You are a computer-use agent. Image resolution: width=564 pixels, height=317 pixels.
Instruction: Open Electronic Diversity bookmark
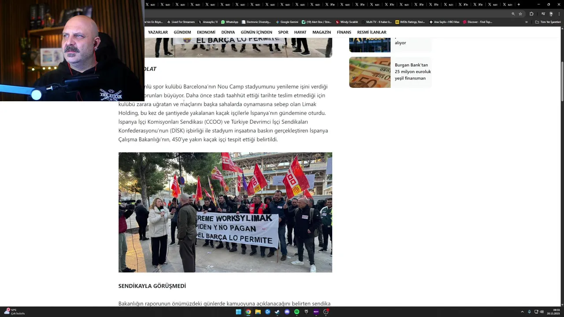[x=256, y=22]
